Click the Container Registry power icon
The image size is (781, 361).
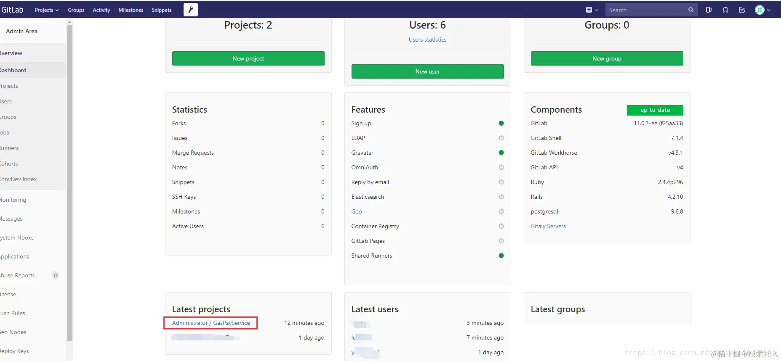[x=501, y=226]
